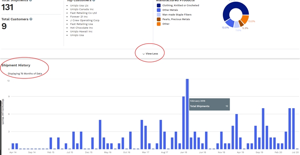
Task: Click the help icon beside Total Customers
Action: pyautogui.click(x=31, y=19)
